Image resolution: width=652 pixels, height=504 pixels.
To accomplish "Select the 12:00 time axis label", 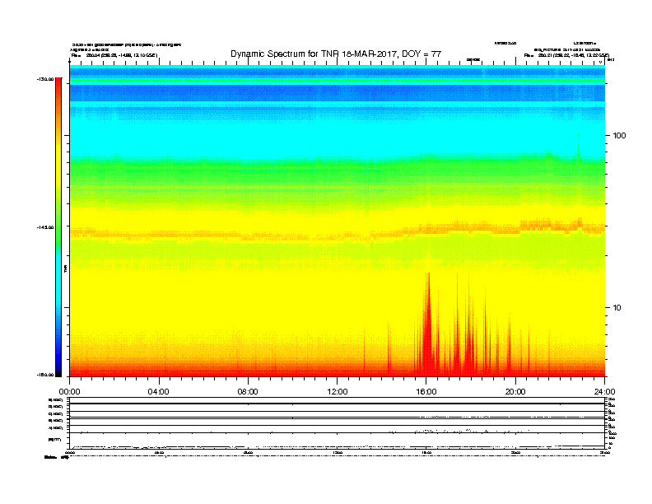I will [x=338, y=392].
